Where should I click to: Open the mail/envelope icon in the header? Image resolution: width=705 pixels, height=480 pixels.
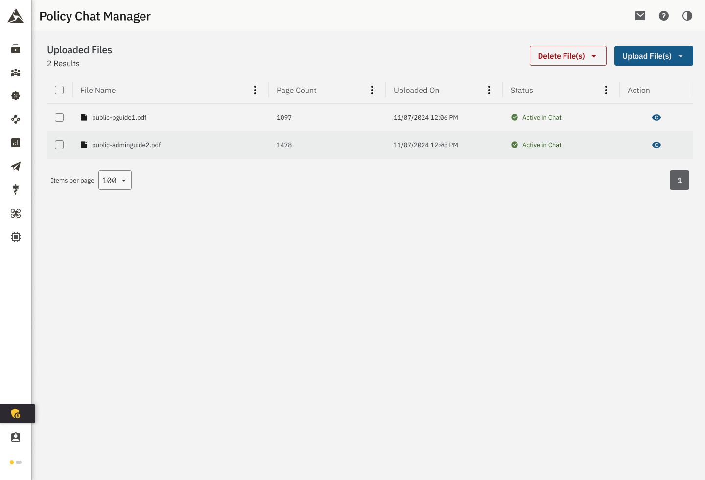640,15
